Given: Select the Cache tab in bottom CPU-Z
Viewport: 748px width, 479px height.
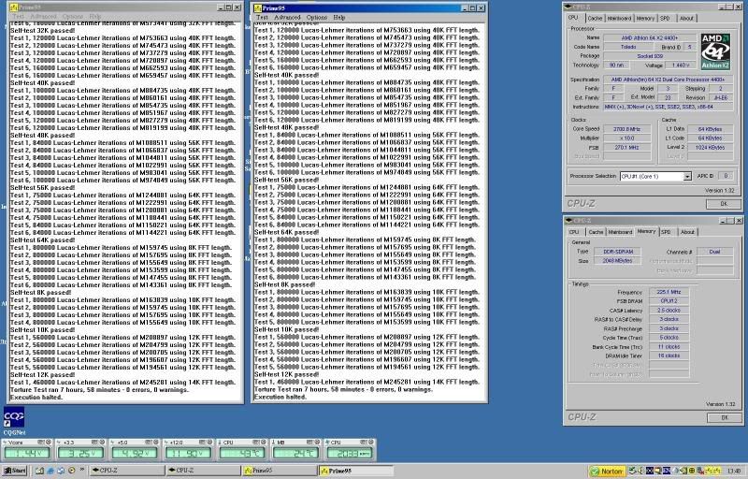Looking at the screenshot, I should click(596, 232).
